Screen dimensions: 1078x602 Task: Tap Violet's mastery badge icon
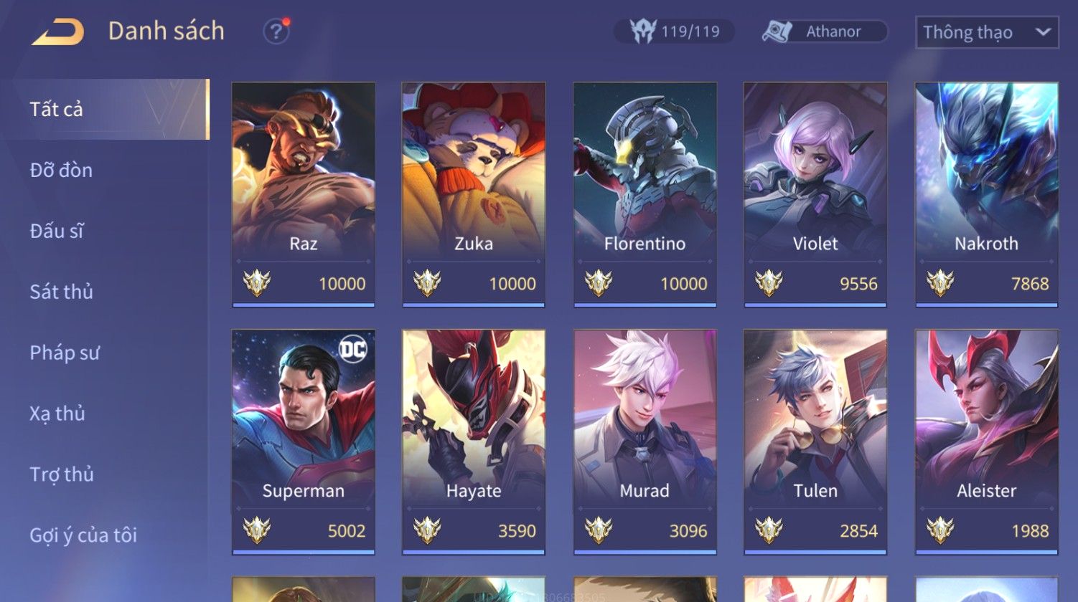(769, 283)
